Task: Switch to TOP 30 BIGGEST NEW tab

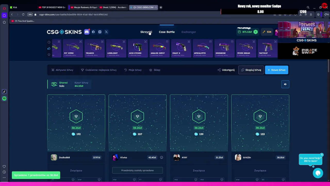Action: (52, 7)
